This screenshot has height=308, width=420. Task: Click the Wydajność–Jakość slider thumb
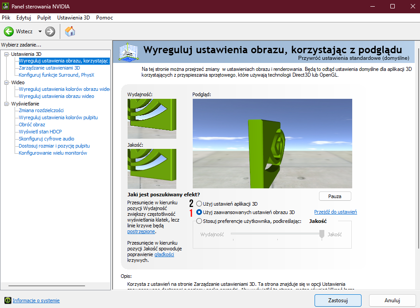tap(322, 234)
